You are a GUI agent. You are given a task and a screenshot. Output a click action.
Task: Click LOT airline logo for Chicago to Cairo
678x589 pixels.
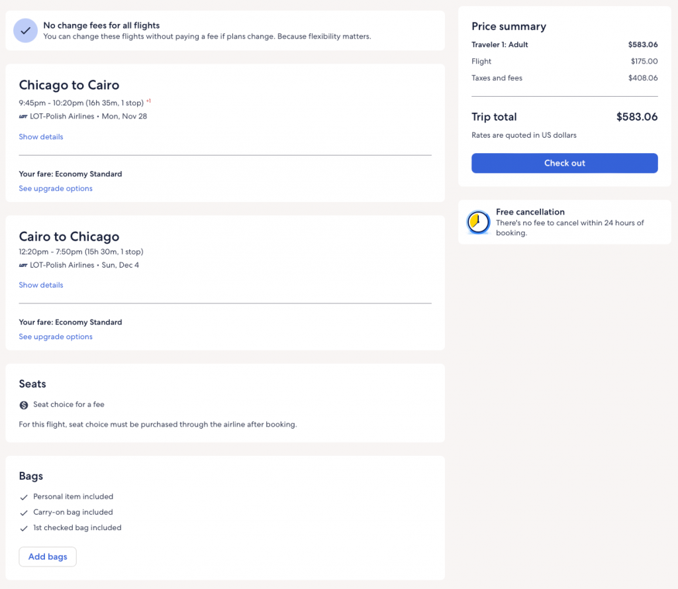click(23, 117)
